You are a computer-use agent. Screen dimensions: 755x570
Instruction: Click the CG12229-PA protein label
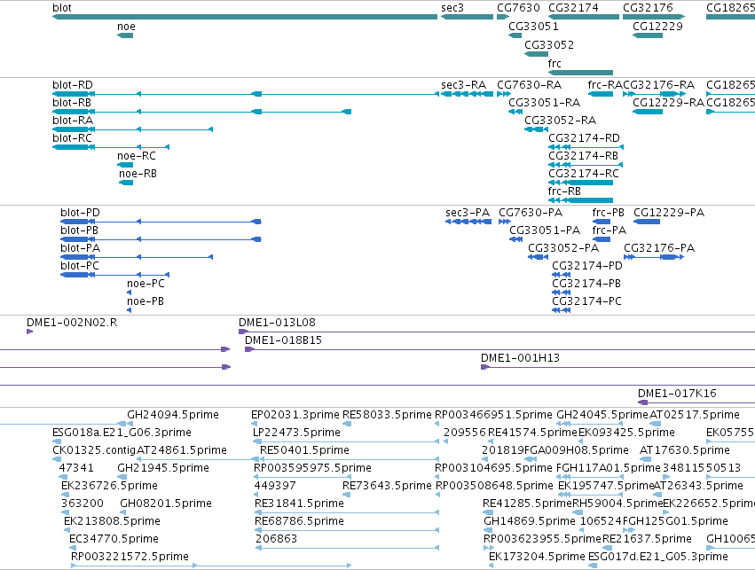(x=669, y=213)
